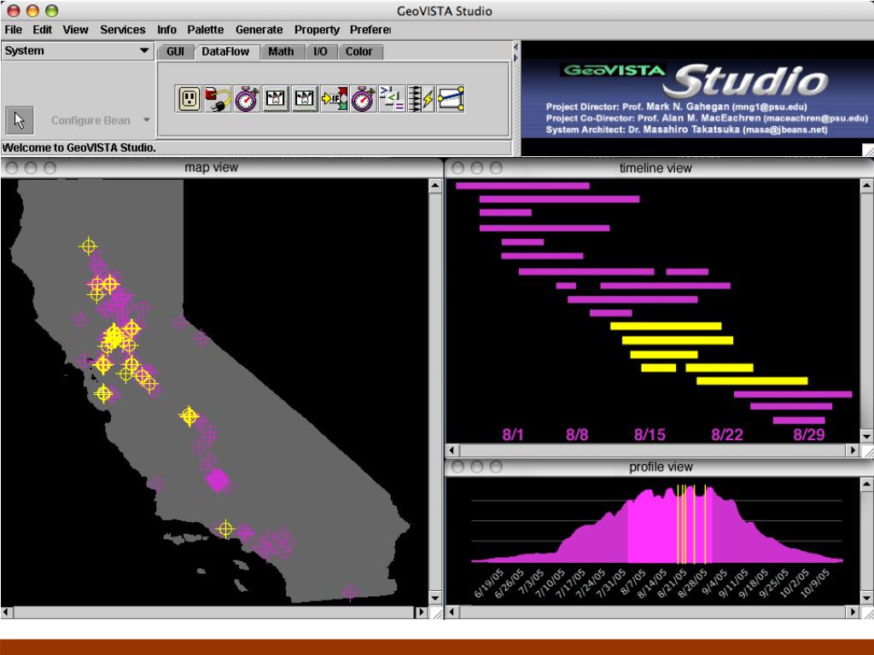Open the Edit menu
874x655 pixels.
43,30
